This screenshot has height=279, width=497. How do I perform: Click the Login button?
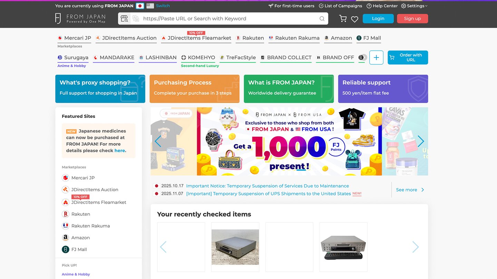(x=378, y=19)
